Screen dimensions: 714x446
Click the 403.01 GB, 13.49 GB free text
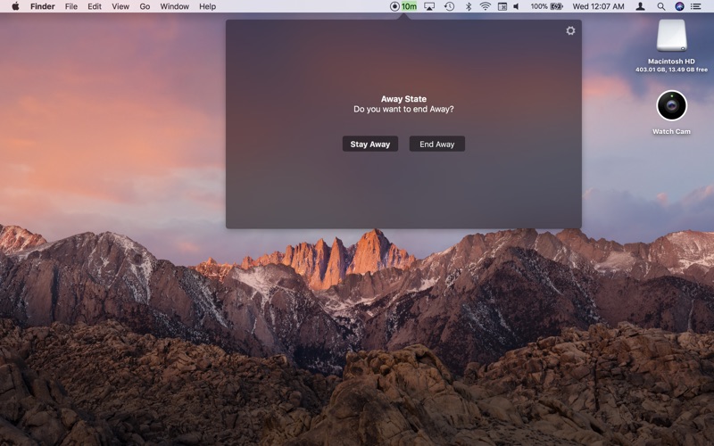tap(671, 70)
